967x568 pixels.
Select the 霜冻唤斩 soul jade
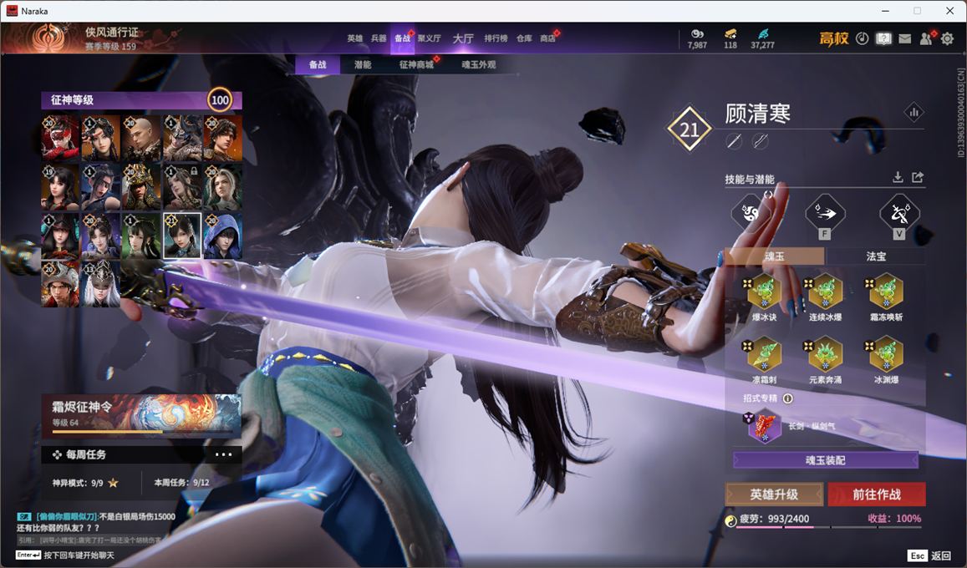pyautogui.click(x=886, y=293)
